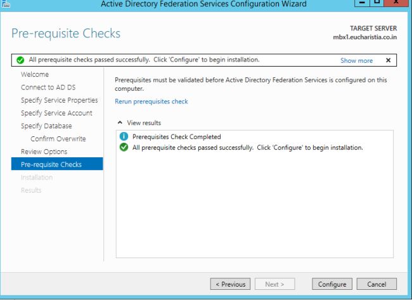Click the mbx1.eucharistia.co.in server name
Screen dimensions: 412x300
364,37
